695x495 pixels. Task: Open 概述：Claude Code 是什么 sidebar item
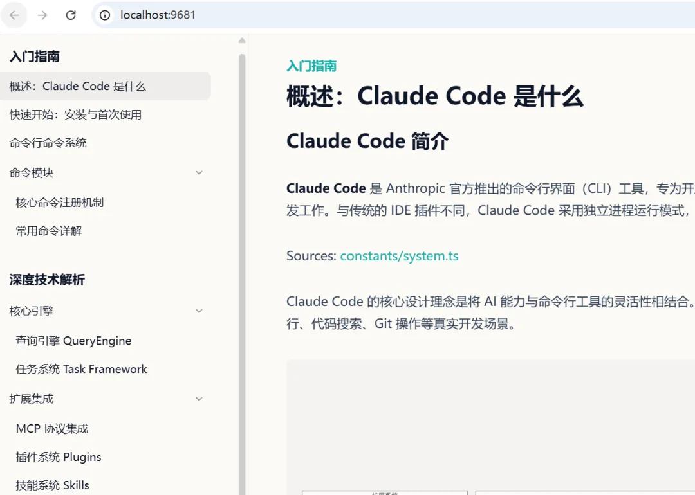pyautogui.click(x=105, y=86)
